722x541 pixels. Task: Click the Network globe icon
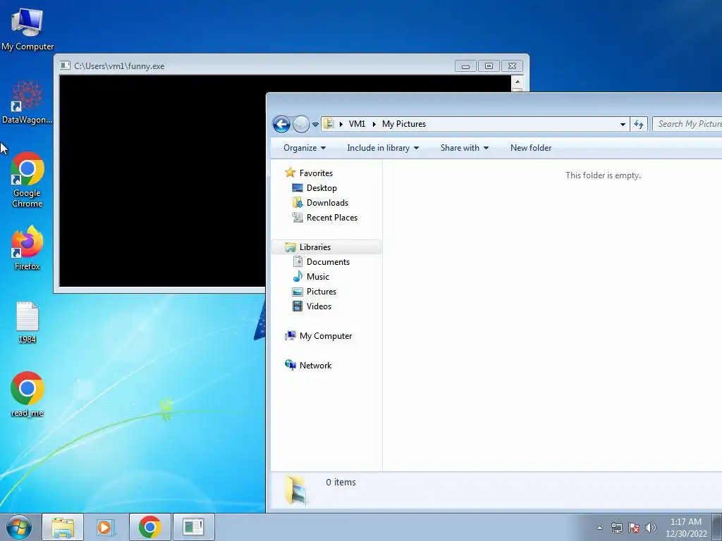[290, 366]
